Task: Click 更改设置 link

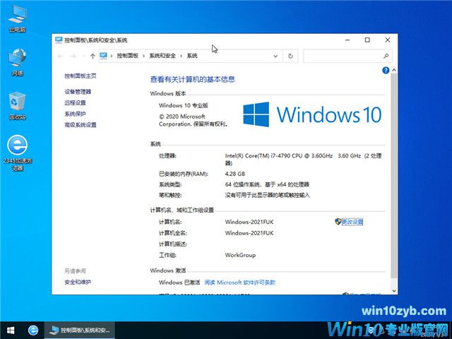Action: (352, 222)
